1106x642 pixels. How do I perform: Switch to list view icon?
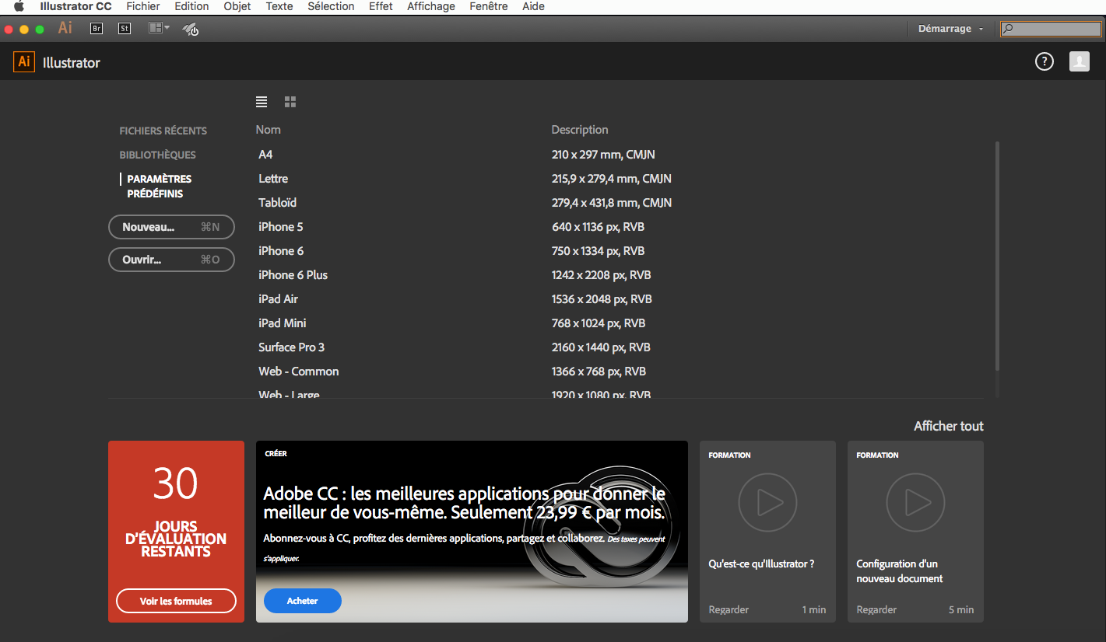tap(262, 102)
